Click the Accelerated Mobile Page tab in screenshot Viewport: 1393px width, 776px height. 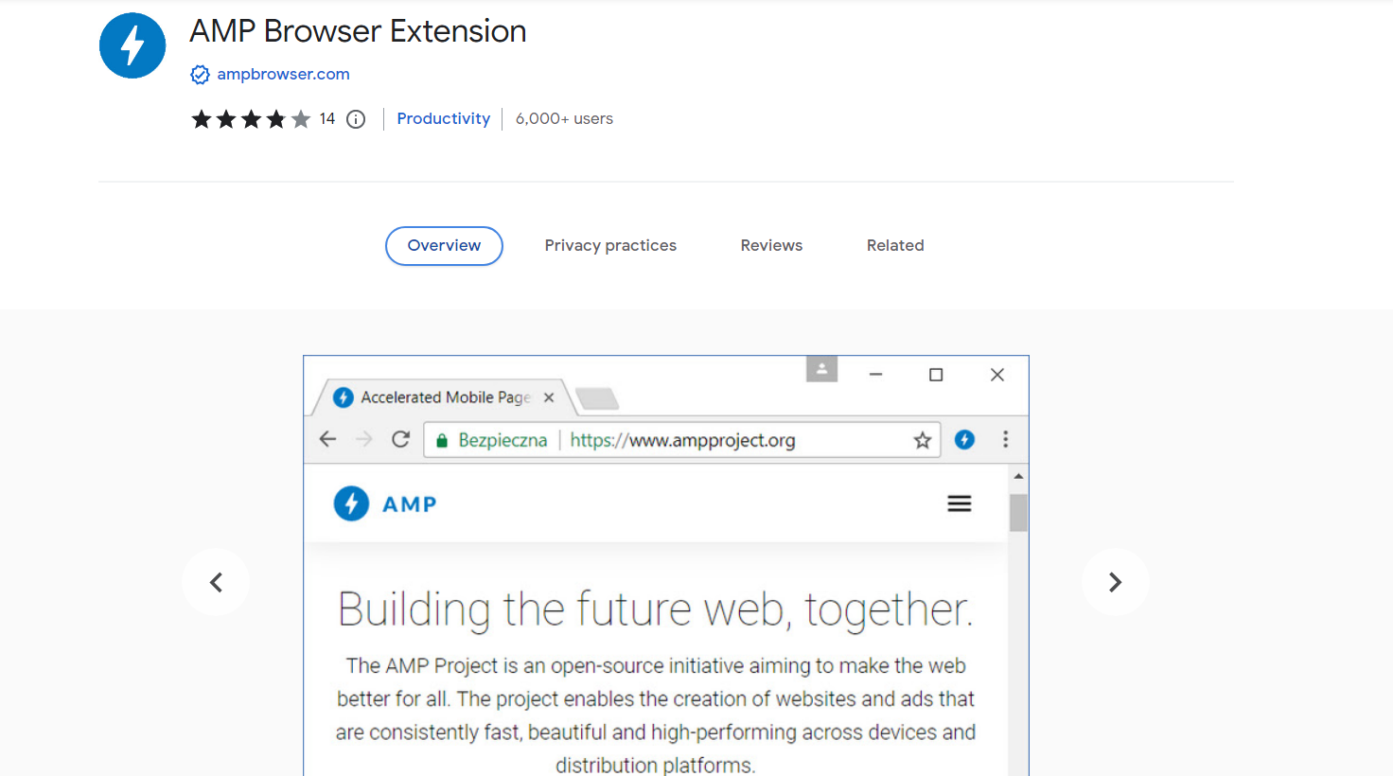(x=445, y=397)
